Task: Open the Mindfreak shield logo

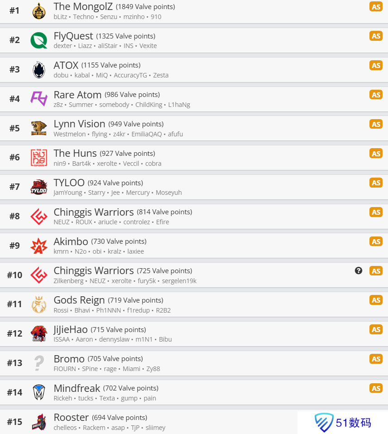Action: click(39, 392)
